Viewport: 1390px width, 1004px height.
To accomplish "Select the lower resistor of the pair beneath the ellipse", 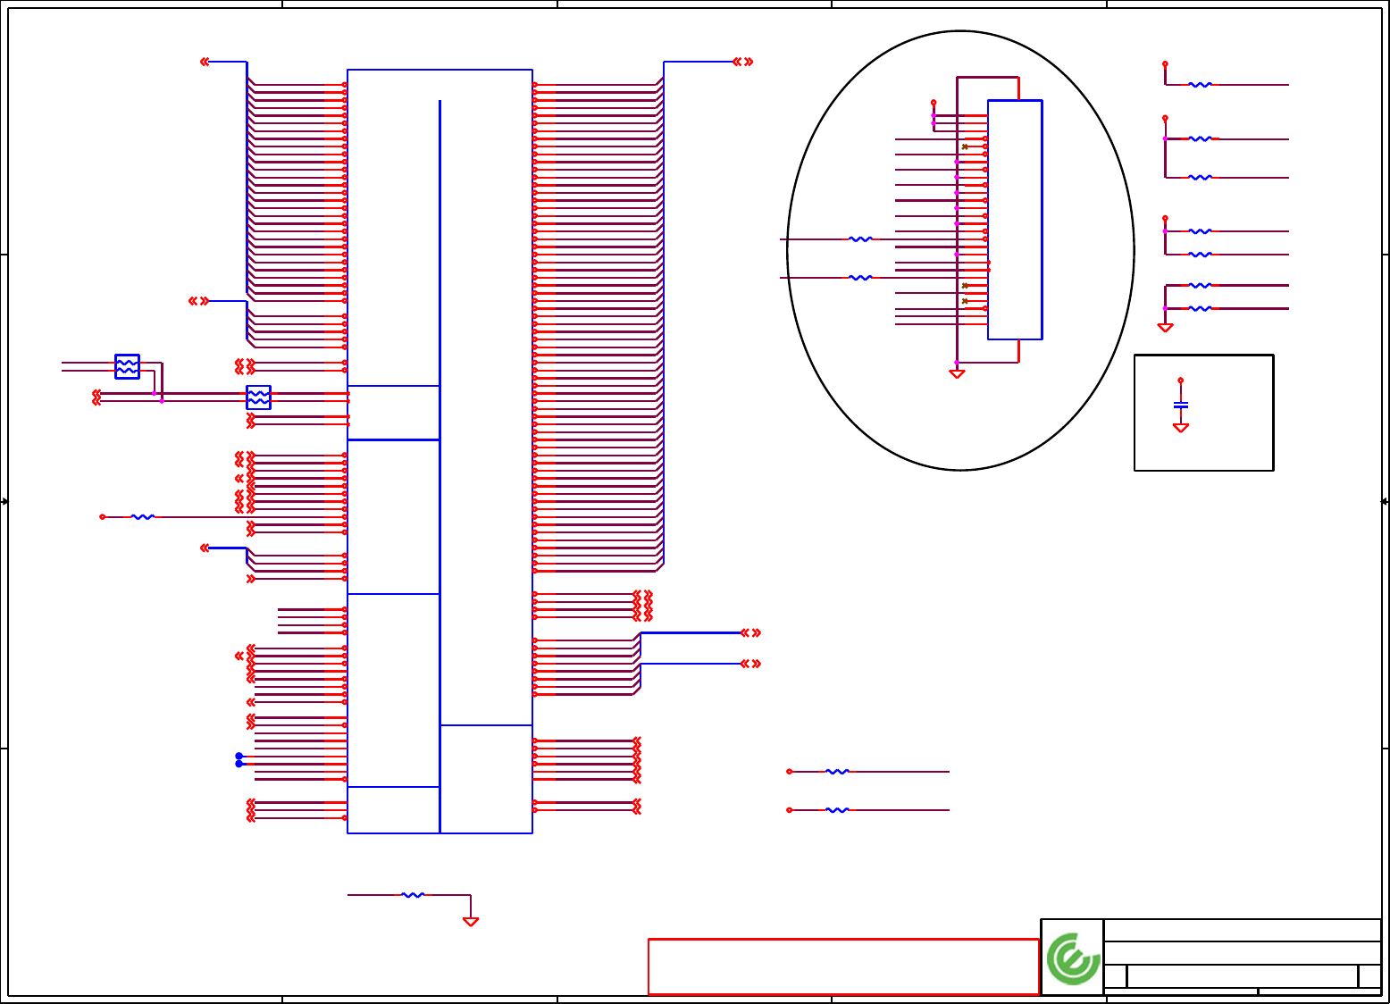I will tap(837, 810).
